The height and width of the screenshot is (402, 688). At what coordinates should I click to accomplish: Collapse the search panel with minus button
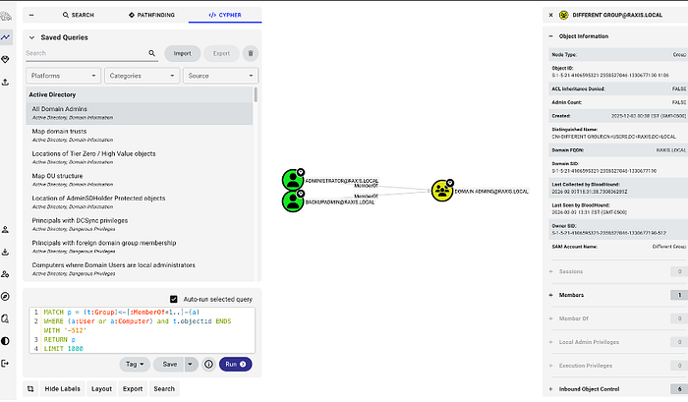tap(31, 15)
